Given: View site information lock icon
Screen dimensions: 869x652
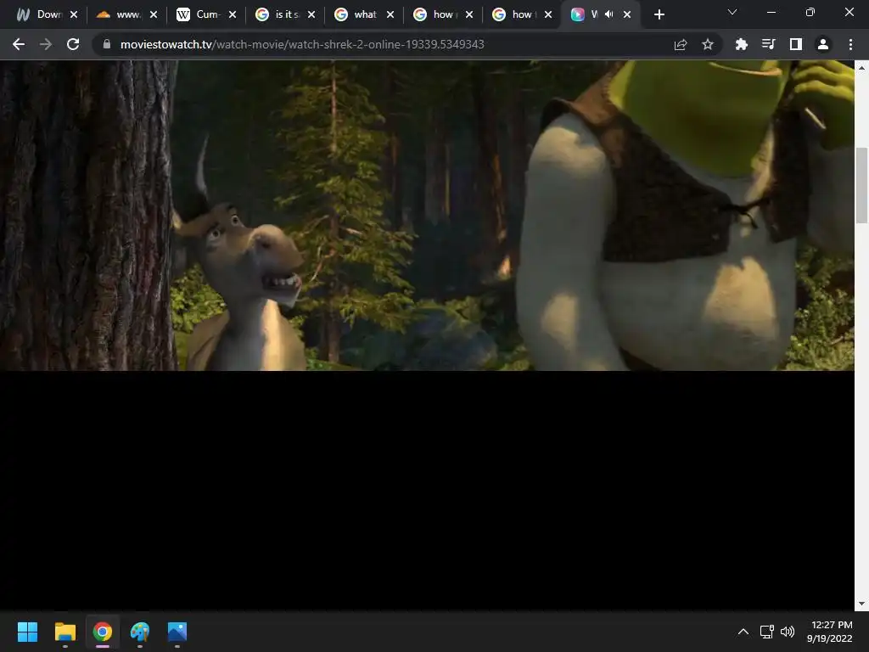Looking at the screenshot, I should (107, 44).
